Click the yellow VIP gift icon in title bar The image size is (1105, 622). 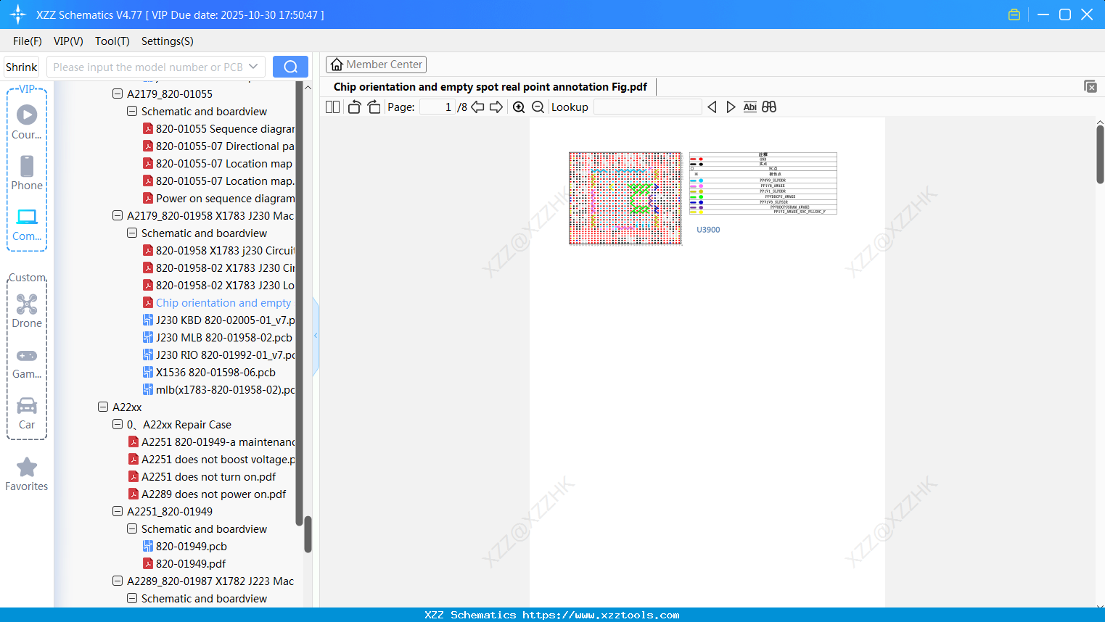(1014, 14)
